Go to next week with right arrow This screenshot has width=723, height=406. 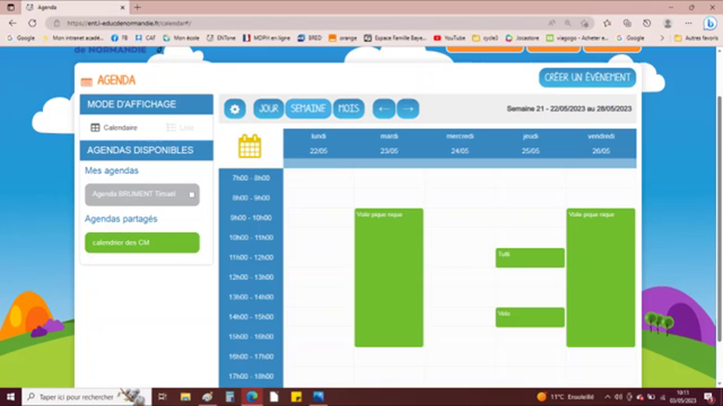pos(408,108)
